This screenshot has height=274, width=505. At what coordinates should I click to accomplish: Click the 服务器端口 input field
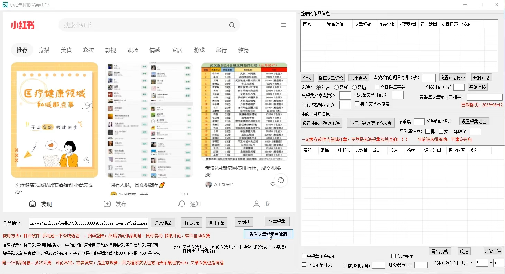pyautogui.click(x=421, y=265)
